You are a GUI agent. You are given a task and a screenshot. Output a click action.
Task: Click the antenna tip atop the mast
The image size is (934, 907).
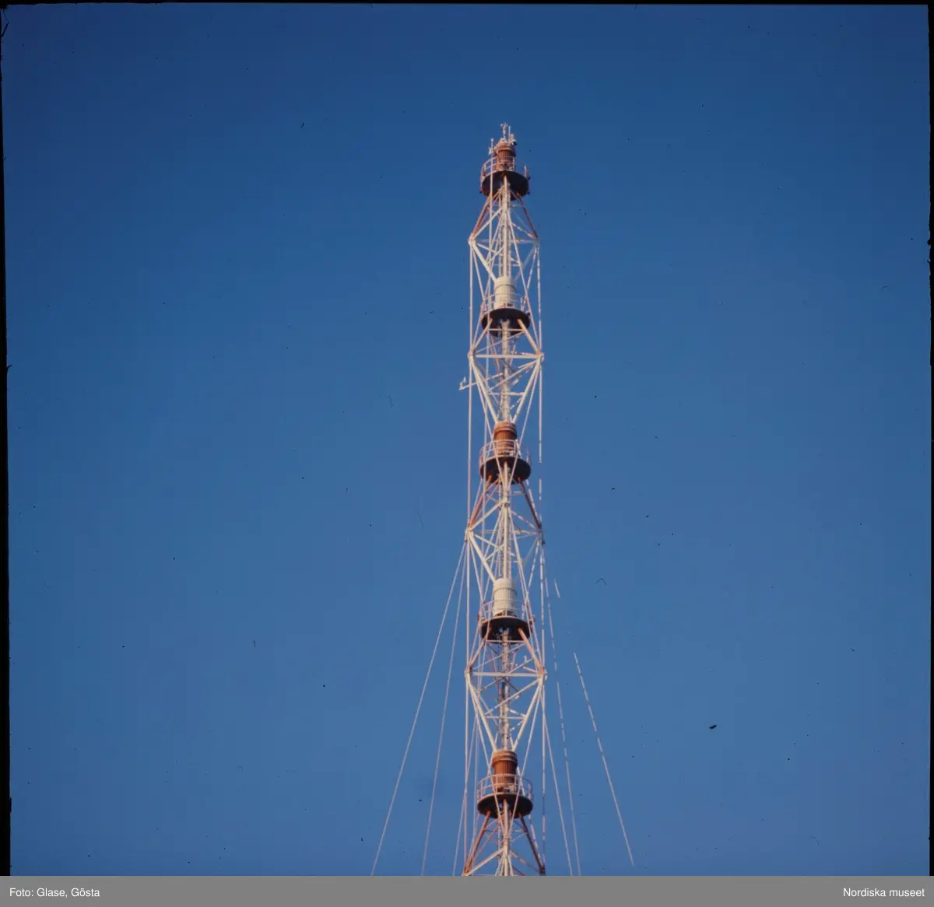coord(505,128)
